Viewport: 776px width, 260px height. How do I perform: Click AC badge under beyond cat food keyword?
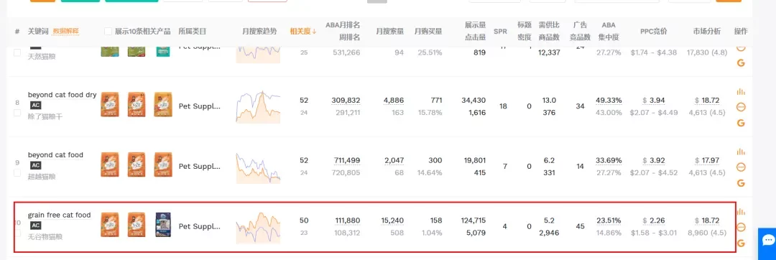pos(36,165)
